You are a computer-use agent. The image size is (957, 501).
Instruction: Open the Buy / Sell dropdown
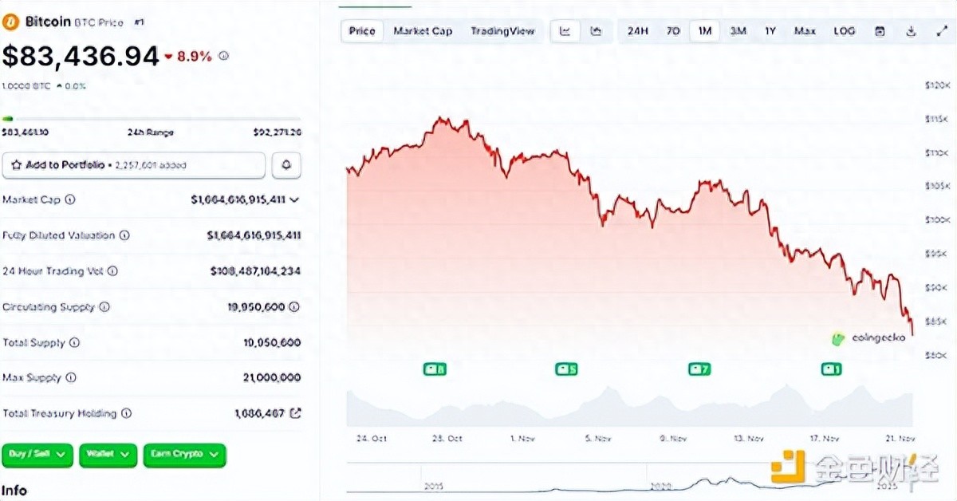(37, 454)
